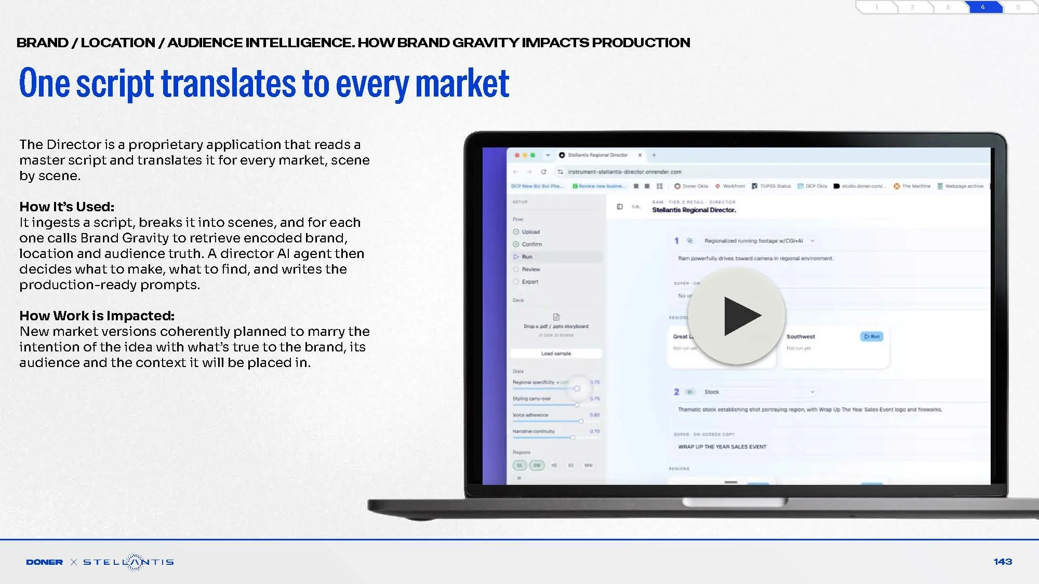Run the Southwest region card
The image size is (1039, 584).
pyautogui.click(x=872, y=337)
